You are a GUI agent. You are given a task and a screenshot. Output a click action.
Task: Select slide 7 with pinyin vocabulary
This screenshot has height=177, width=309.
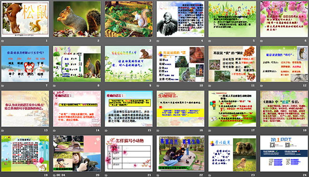(25, 64)
